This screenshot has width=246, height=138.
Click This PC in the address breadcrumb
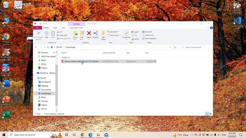(59, 47)
